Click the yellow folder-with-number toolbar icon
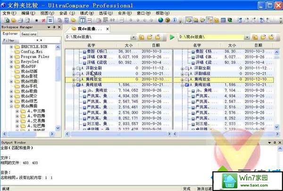 point(216,20)
